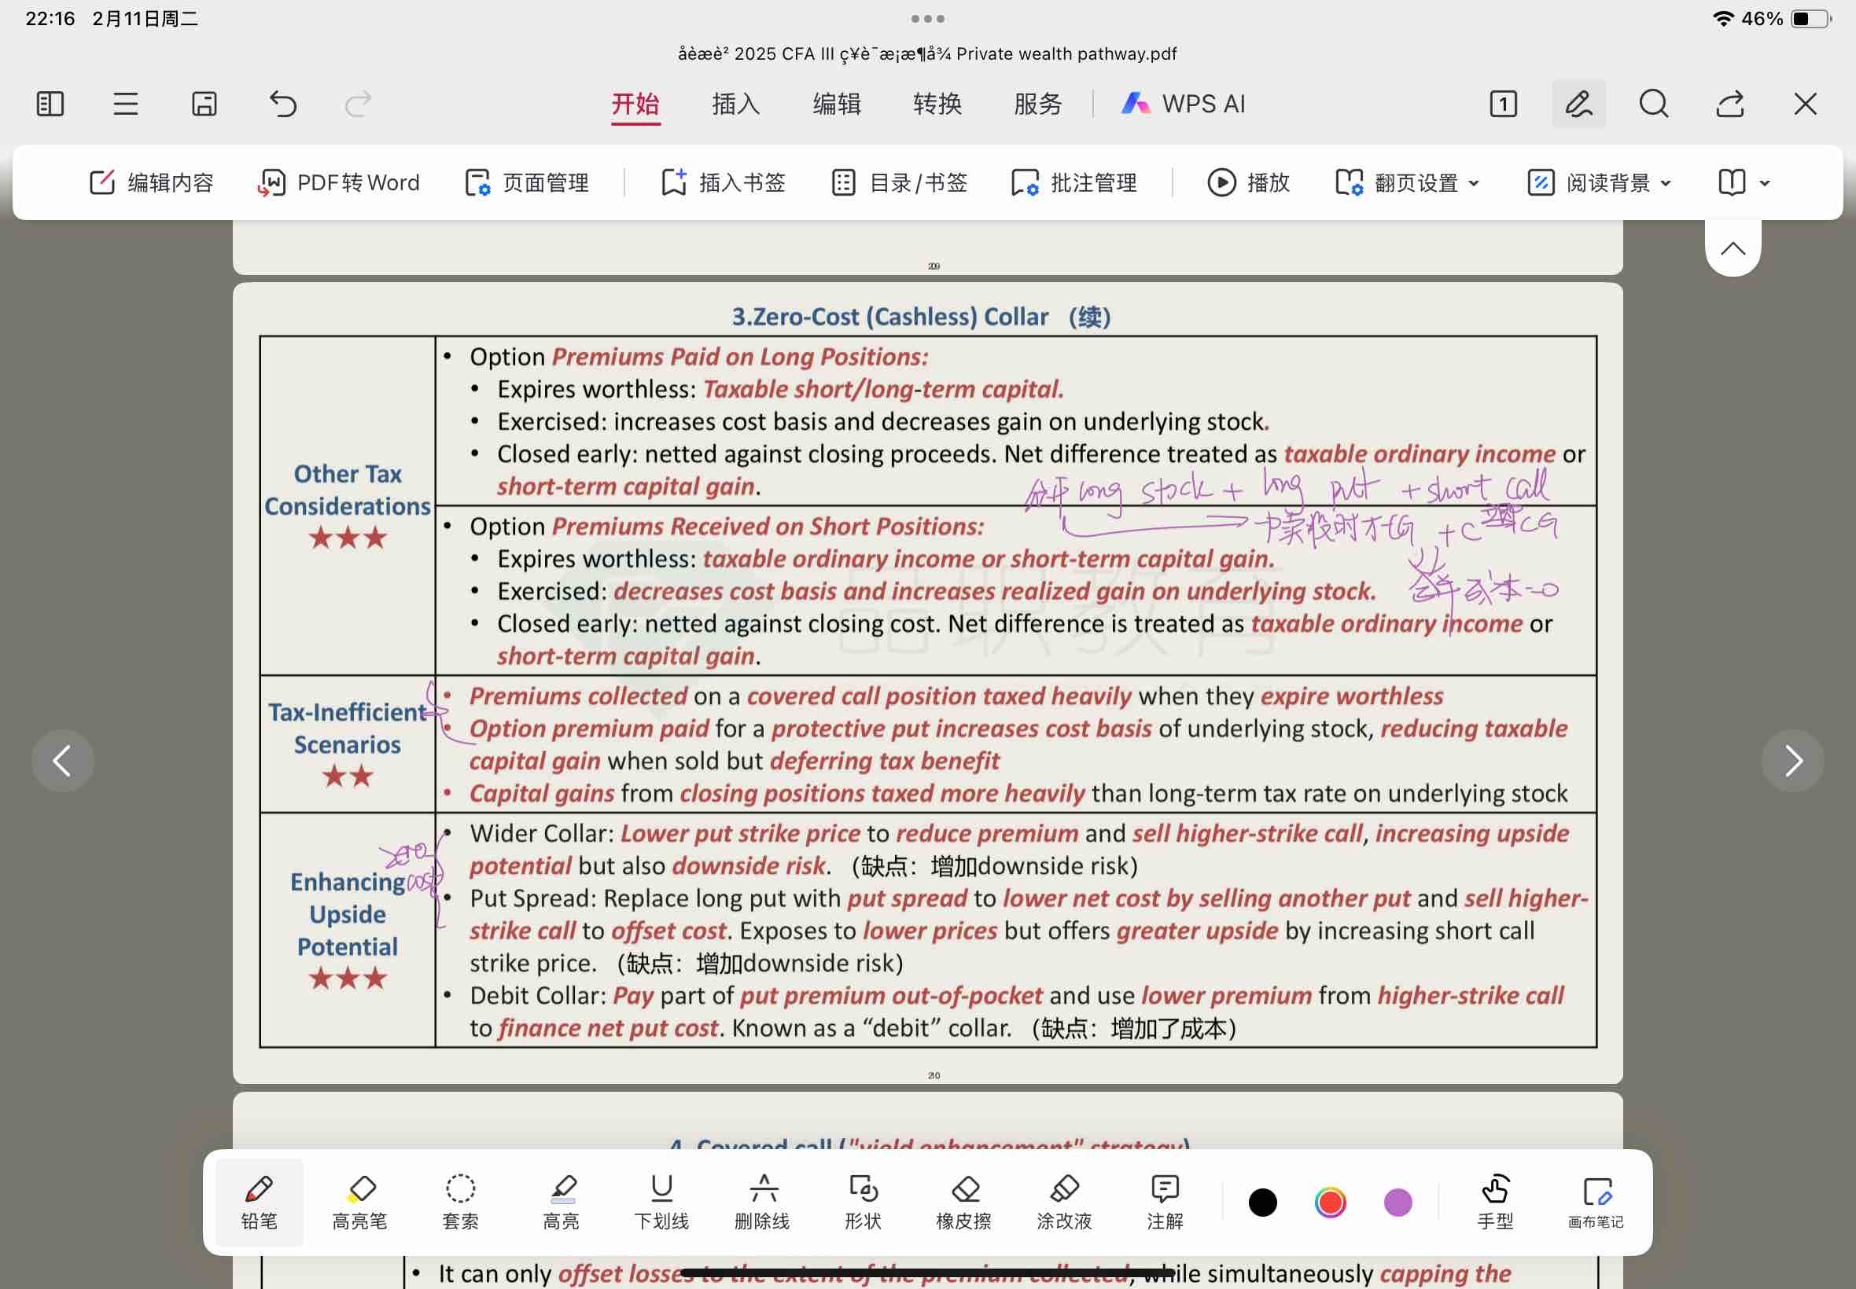
Task: Switch to the 服务 tab
Action: click(1037, 105)
